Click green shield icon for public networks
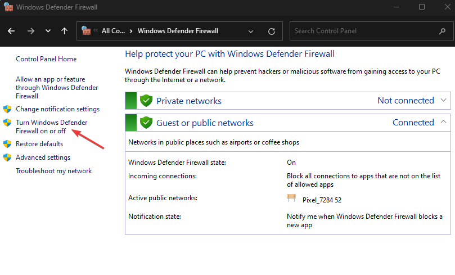This screenshot has width=455, height=275. 146,123
